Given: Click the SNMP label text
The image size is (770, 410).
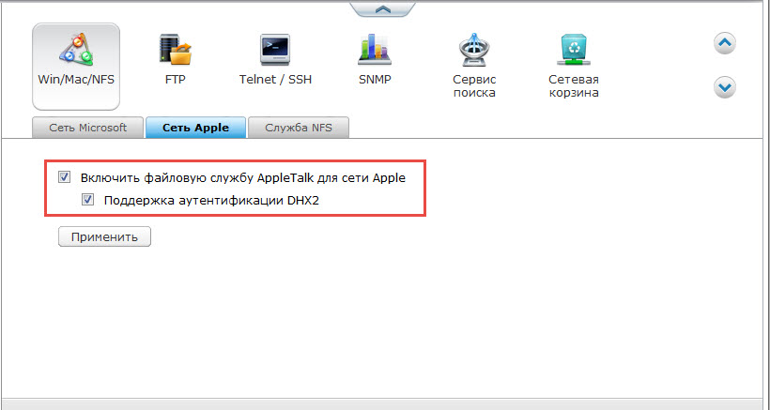Looking at the screenshot, I should coord(375,80).
